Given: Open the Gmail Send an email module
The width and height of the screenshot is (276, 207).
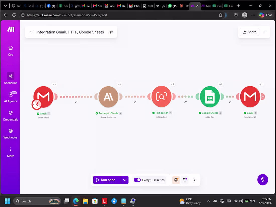Looking at the screenshot, I should tap(250, 96).
